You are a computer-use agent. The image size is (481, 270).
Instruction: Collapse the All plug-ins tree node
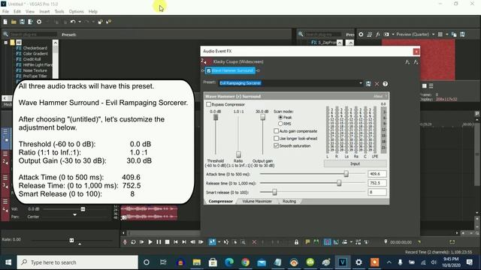point(6,42)
